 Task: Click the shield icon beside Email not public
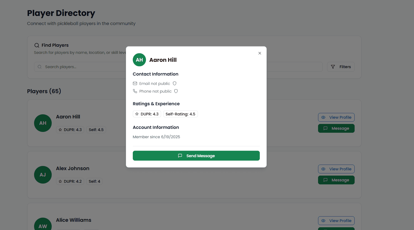175,84
